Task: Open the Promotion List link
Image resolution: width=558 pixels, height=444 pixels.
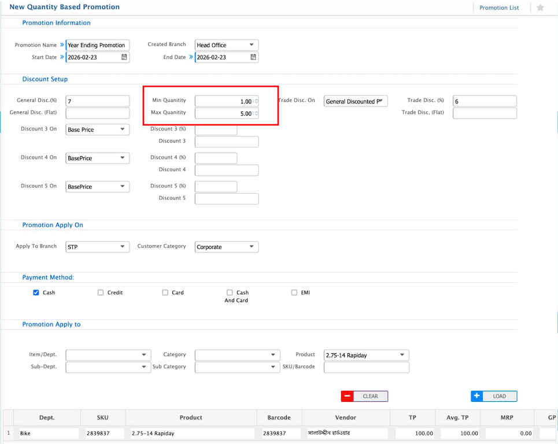Action: (x=499, y=8)
